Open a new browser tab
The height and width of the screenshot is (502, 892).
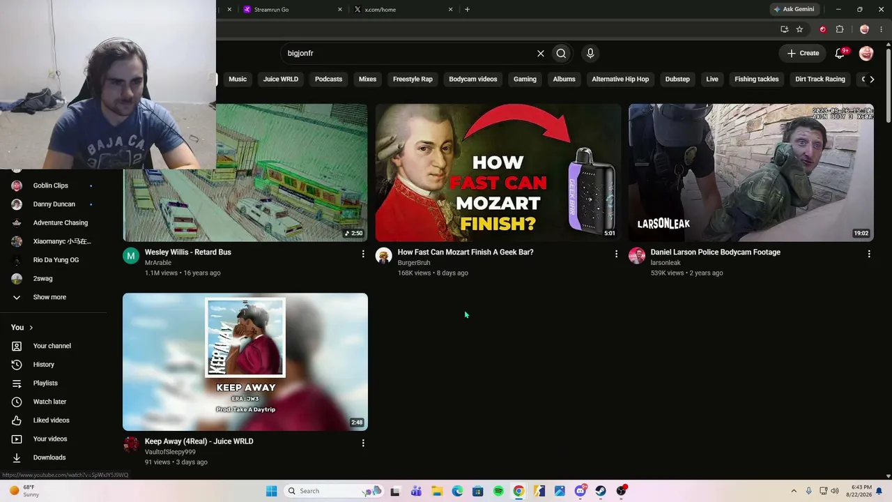(x=467, y=10)
